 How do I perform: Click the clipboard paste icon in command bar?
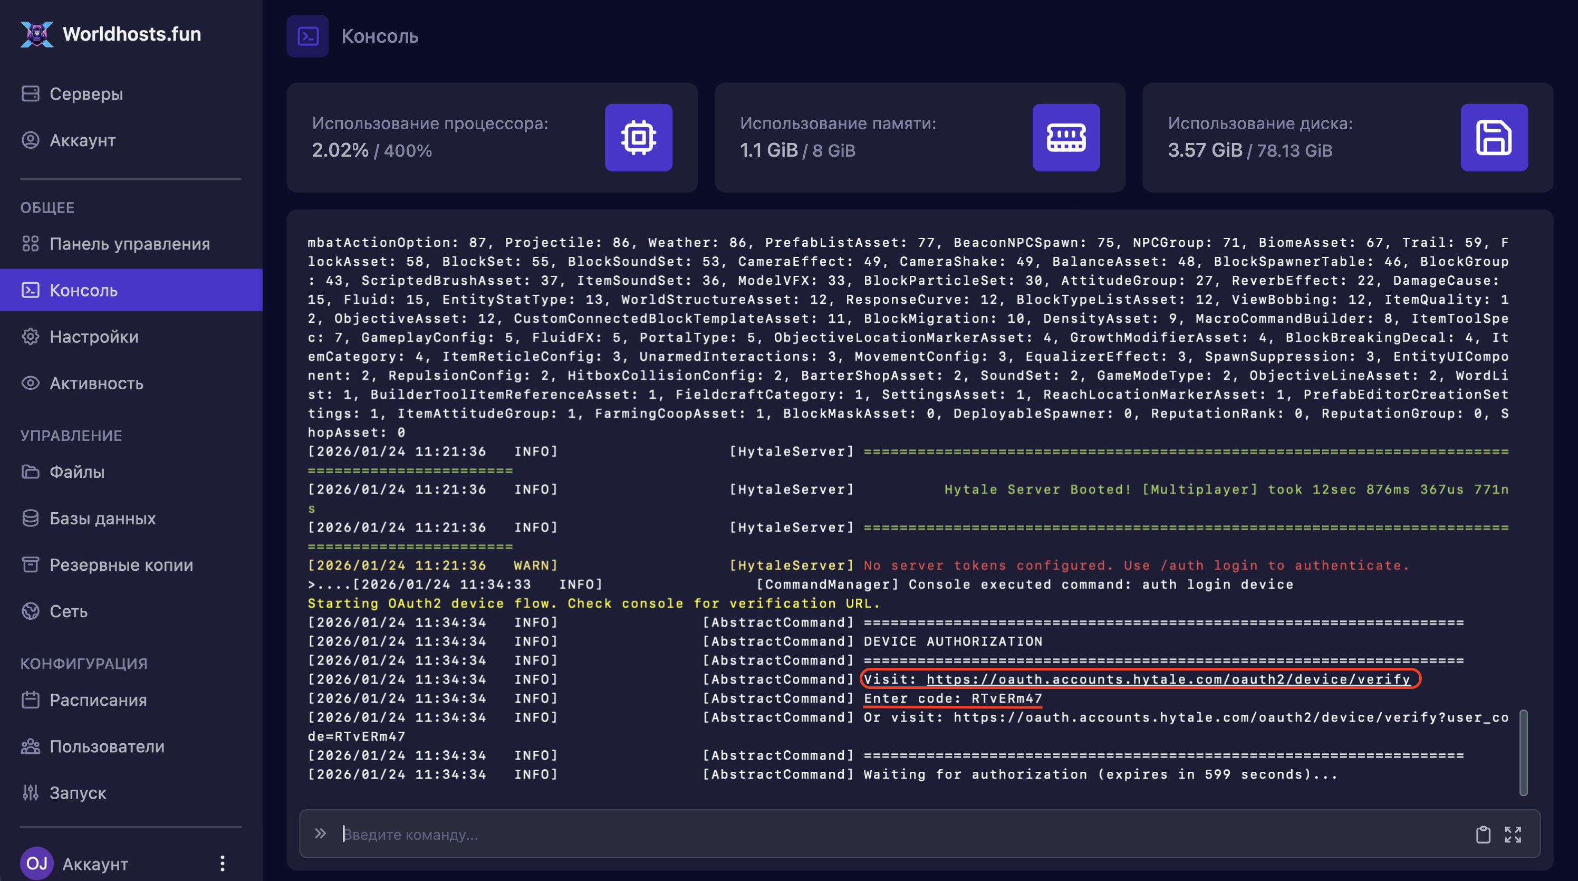[1483, 835]
